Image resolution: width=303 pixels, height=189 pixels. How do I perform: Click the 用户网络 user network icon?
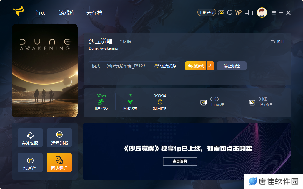101,102
